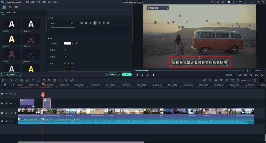
Task: Click the line spacing icon next to the font size
Action: (x=81, y=23)
